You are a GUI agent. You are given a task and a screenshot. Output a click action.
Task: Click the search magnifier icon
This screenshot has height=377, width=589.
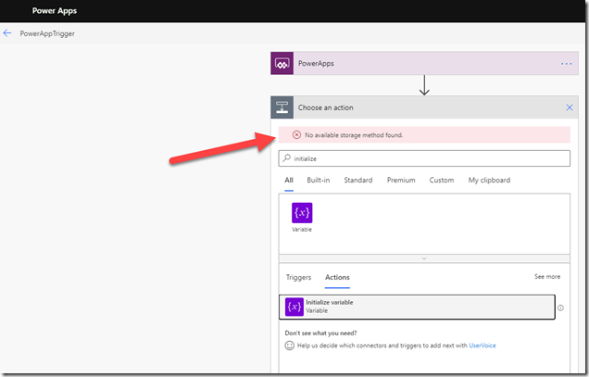tap(287, 157)
